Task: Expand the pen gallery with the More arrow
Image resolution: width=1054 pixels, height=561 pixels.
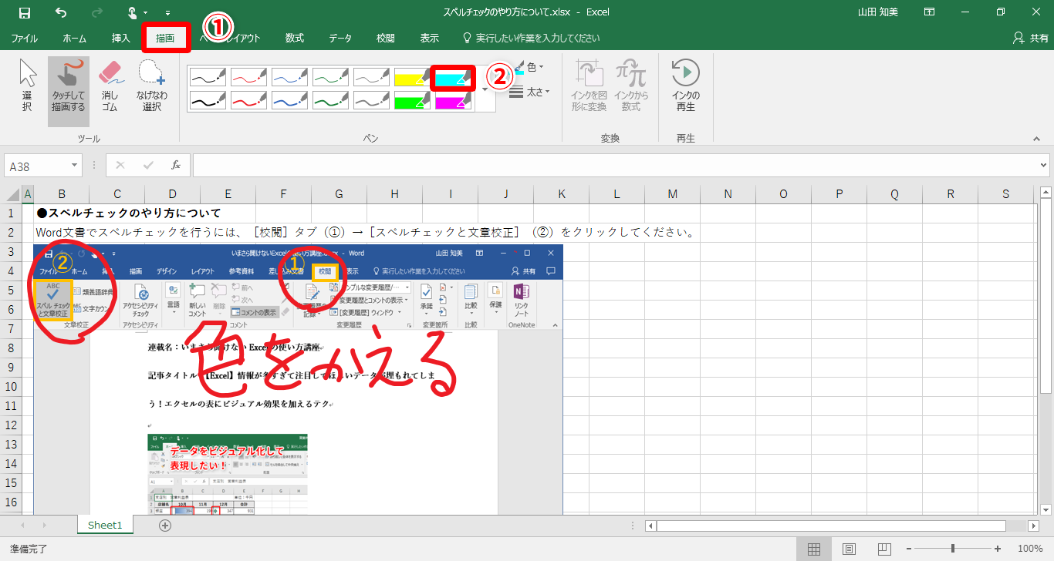Action: click(485, 89)
